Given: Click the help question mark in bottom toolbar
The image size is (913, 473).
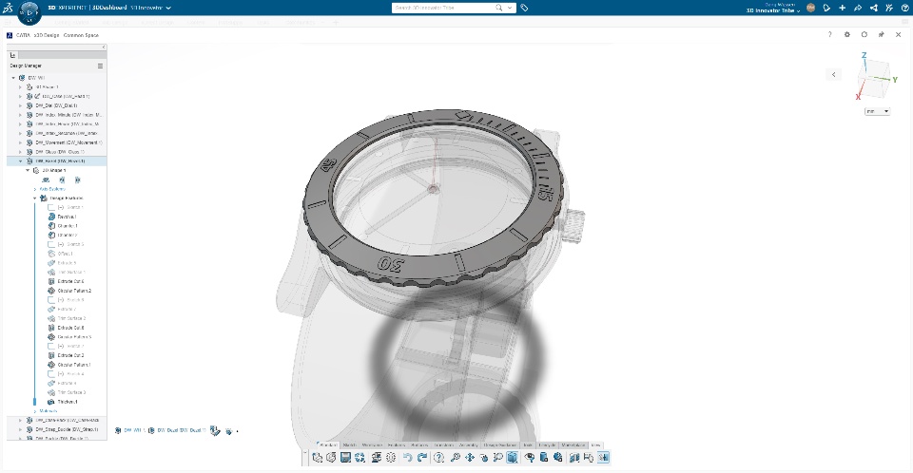Looking at the screenshot, I should click(x=438, y=458).
